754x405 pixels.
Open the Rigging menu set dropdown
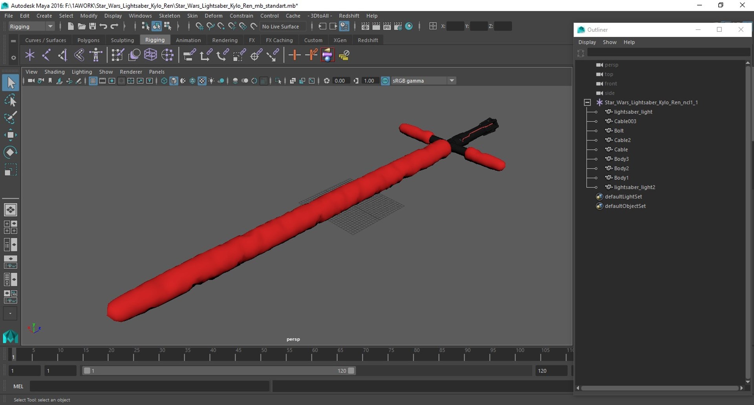(31, 26)
